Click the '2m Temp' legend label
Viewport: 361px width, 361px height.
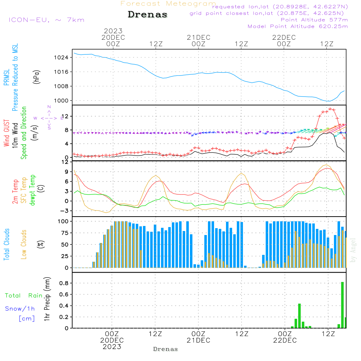pyautogui.click(x=15, y=191)
